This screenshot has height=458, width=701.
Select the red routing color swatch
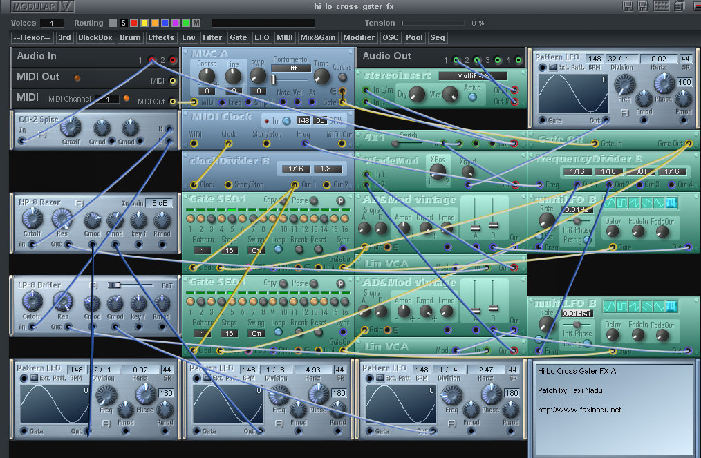click(x=133, y=23)
